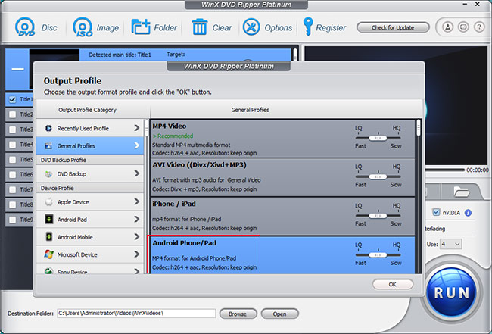The height and width of the screenshot is (334, 492).
Task: Select Apple Device category label
Action: point(73,202)
